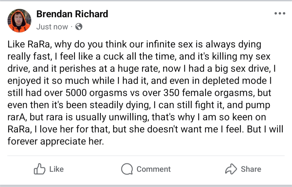292x187 pixels.
Task: Click the thumbs-up Like icon
Action: [39, 169]
